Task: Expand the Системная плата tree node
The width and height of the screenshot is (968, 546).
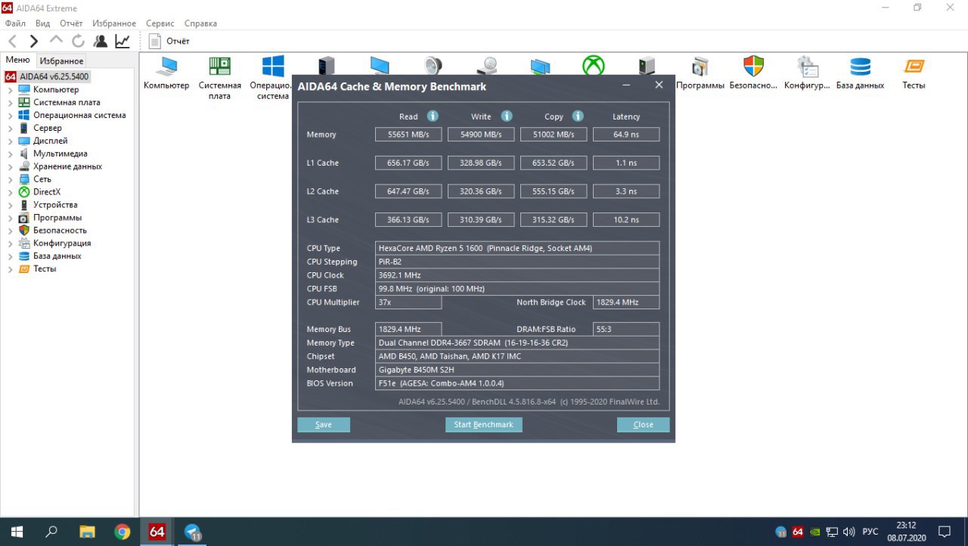Action: point(10,103)
